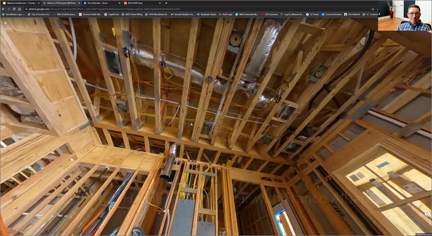Open a new browser tab

click(166, 3)
